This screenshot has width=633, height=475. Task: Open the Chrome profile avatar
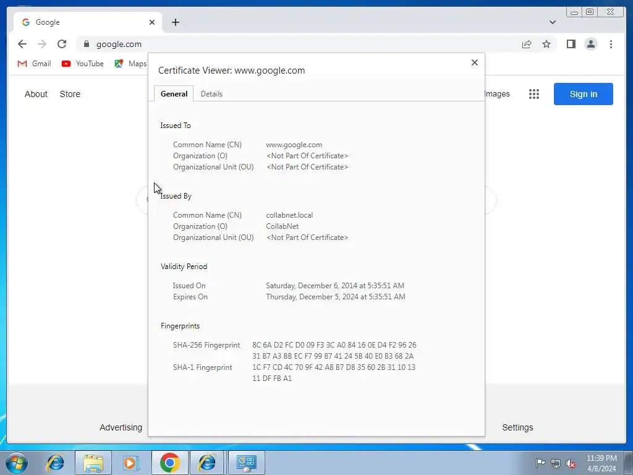[x=591, y=44]
